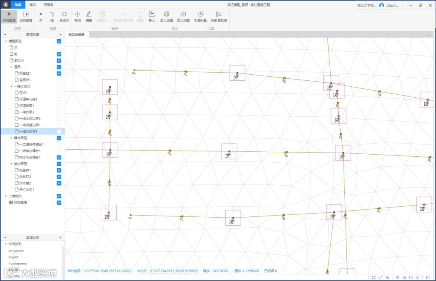Collapse the 时间序列 tree group
The image size is (436, 281).
pyautogui.click(x=6, y=244)
